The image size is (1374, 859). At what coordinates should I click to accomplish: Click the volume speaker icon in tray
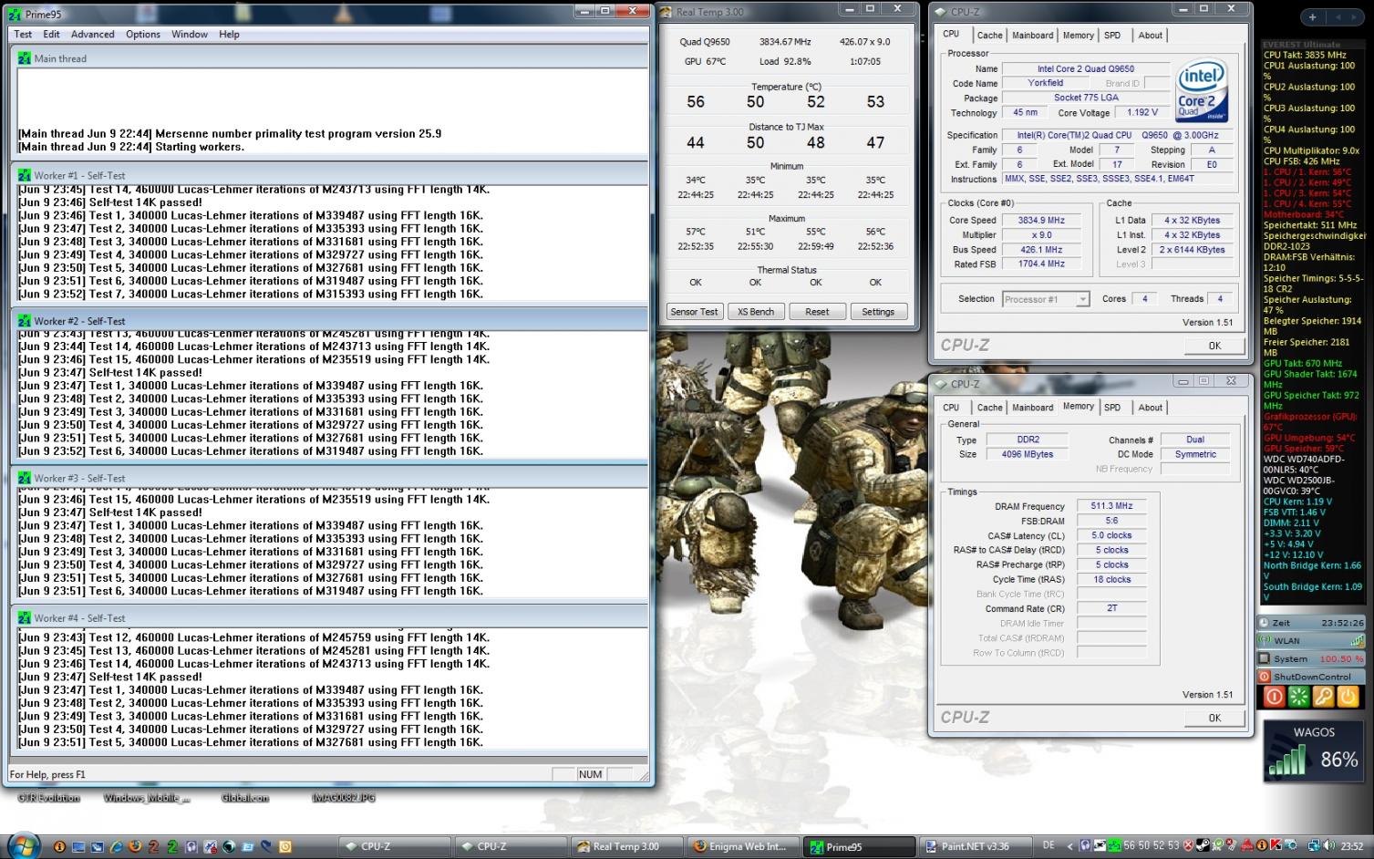tap(1328, 846)
